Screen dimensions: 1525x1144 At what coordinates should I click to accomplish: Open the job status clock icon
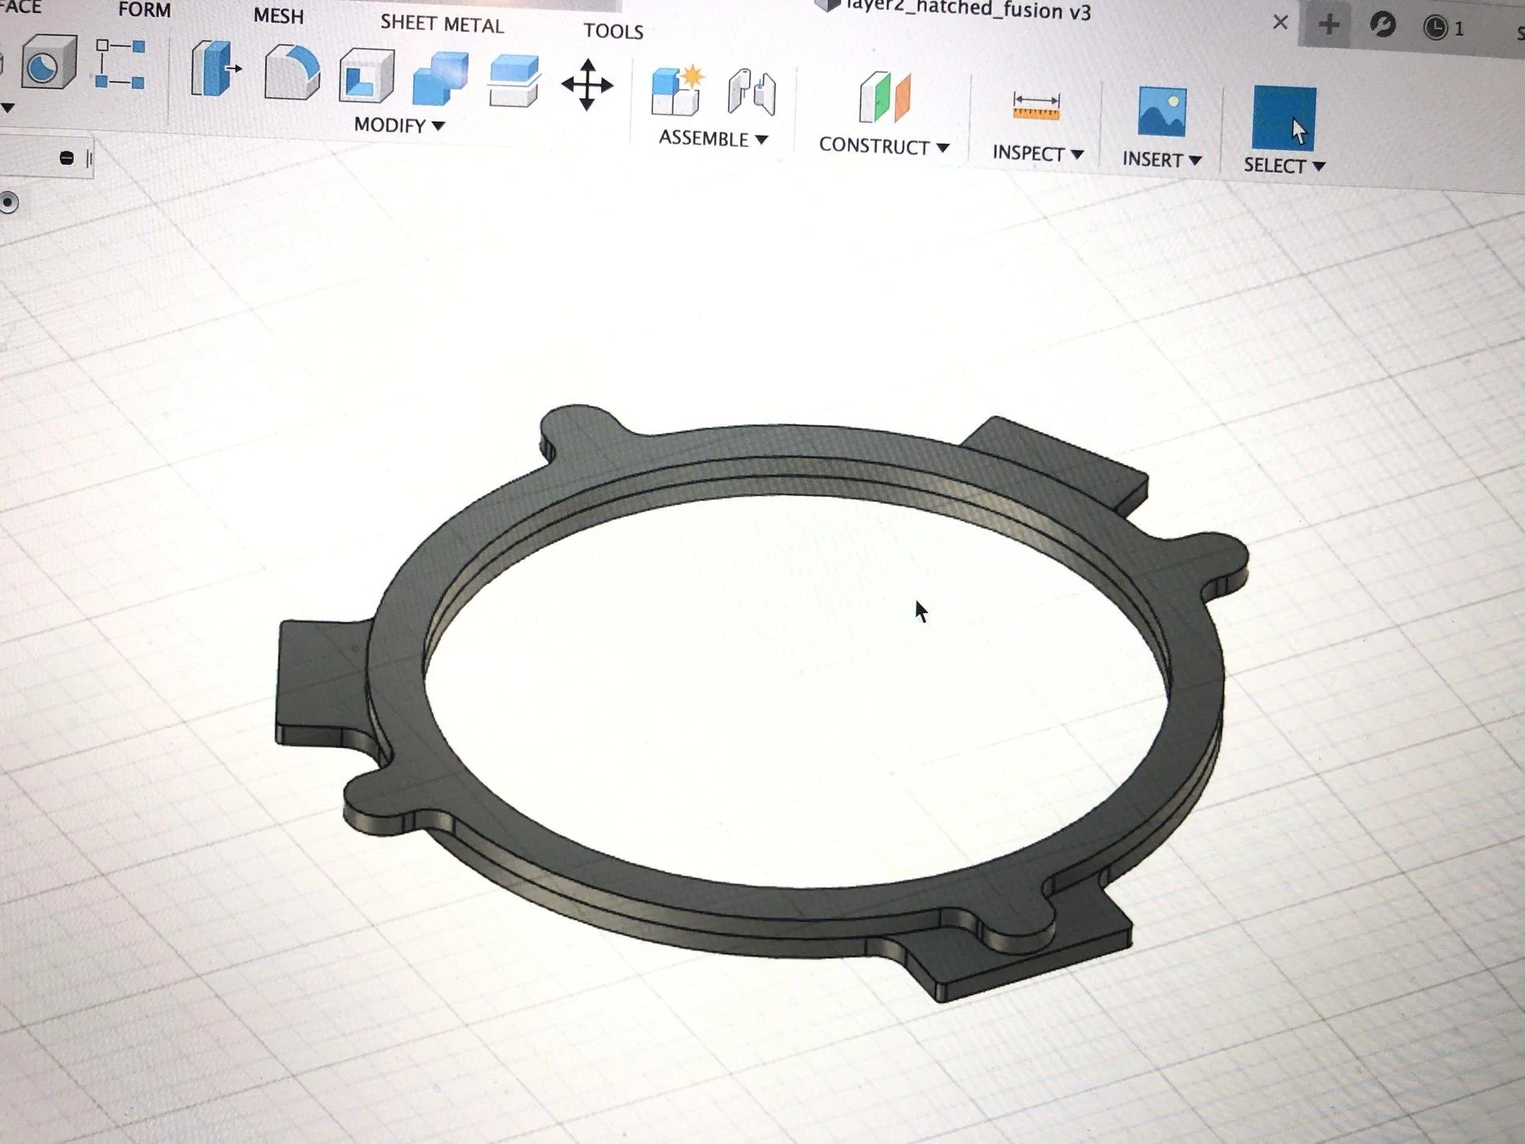[1436, 28]
